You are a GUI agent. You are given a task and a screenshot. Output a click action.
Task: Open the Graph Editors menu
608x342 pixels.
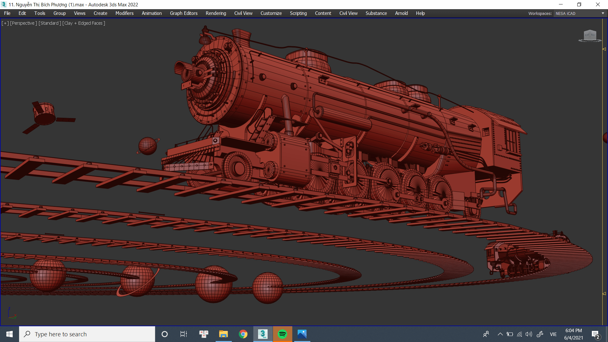183,13
